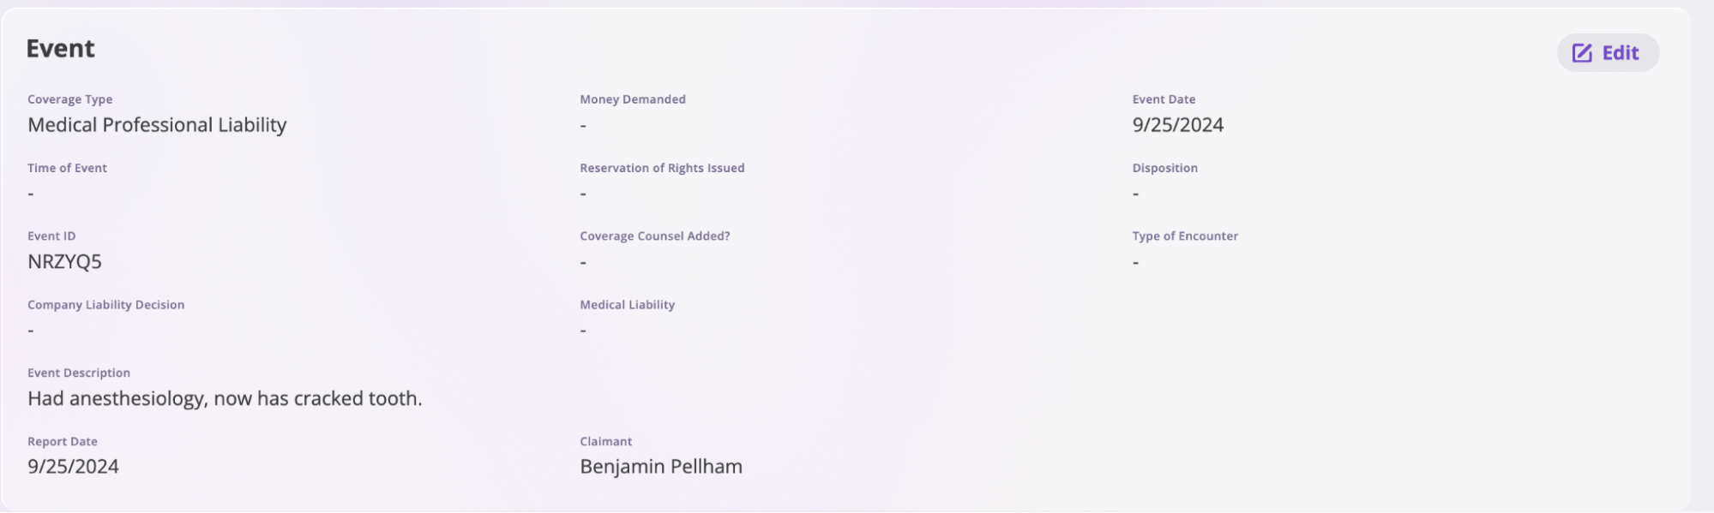
Task: Click the Edit button label
Action: tap(1621, 53)
